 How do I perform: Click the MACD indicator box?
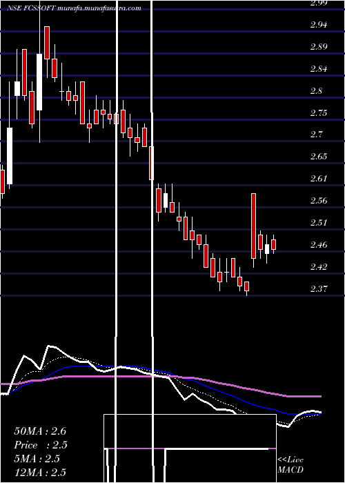[x=190, y=448]
